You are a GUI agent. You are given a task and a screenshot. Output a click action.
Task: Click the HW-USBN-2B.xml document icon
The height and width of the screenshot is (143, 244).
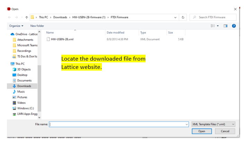pos(48,39)
